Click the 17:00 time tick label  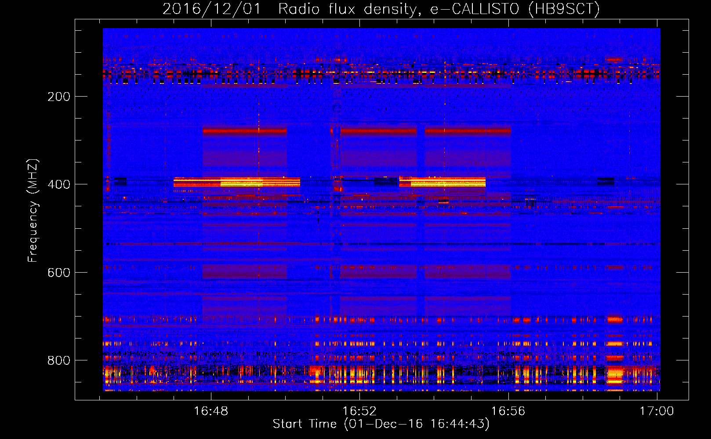pos(657,411)
